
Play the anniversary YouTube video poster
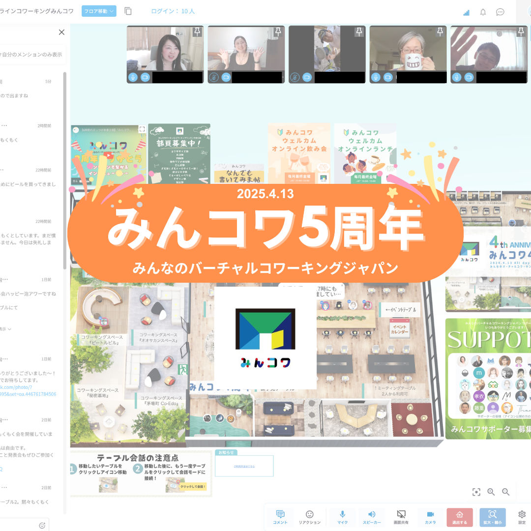108,155
